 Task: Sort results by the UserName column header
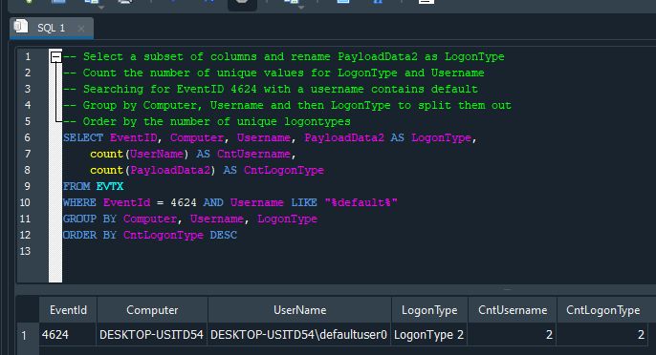coord(299,310)
